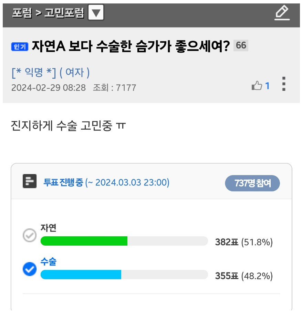
Task: Click the 737명 참여 participants button
Action: (252, 183)
